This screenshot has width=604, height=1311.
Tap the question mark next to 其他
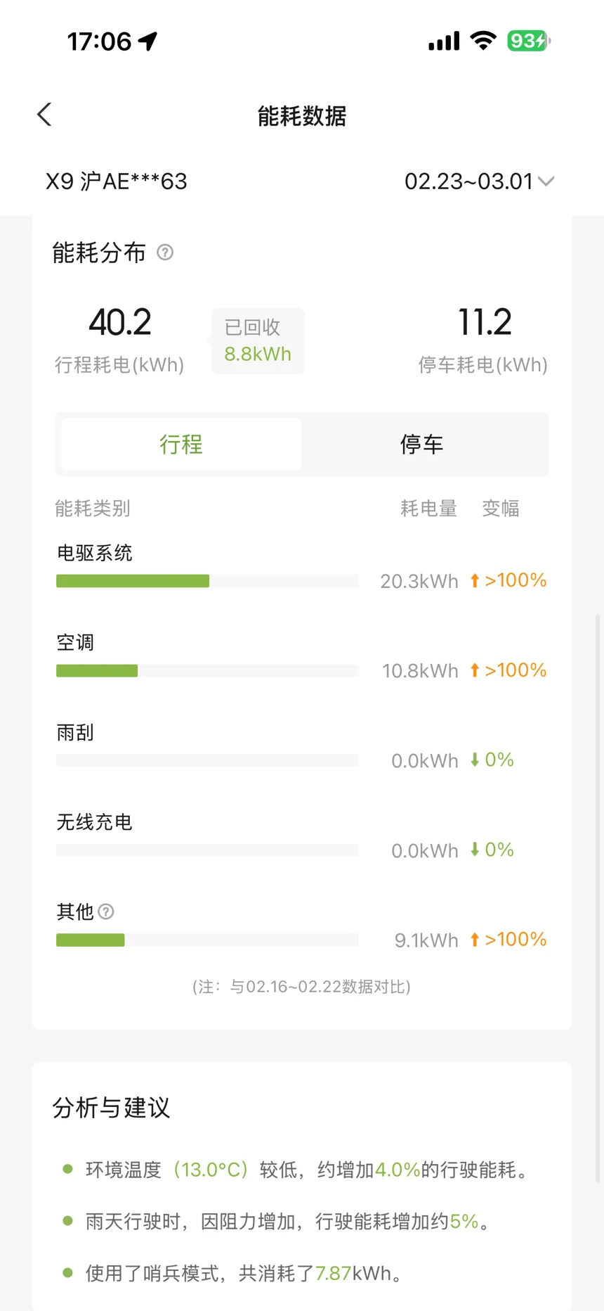pos(106,912)
